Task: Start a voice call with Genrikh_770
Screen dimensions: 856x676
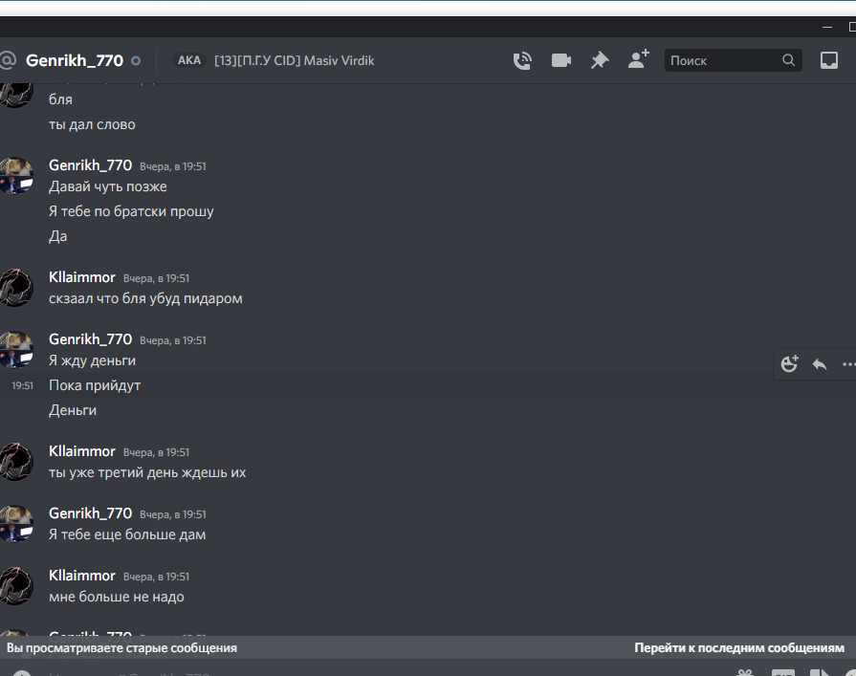Action: [522, 60]
